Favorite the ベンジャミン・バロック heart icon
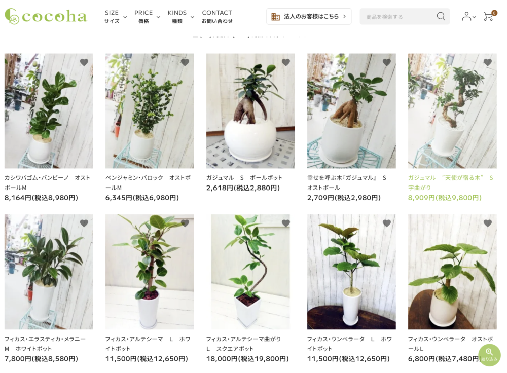Screen dimensions: 507x373 tap(185, 62)
